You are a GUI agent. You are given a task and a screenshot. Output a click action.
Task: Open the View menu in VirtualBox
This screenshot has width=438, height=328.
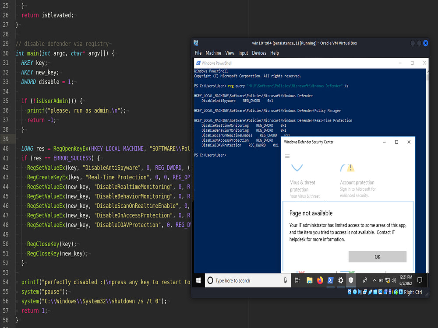coord(230,53)
